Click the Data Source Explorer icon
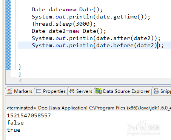Image resolution: width=171 pixels, height=140 pixels. (x=99, y=91)
